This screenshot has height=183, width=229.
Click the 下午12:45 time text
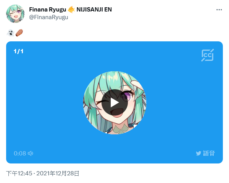click(19, 173)
